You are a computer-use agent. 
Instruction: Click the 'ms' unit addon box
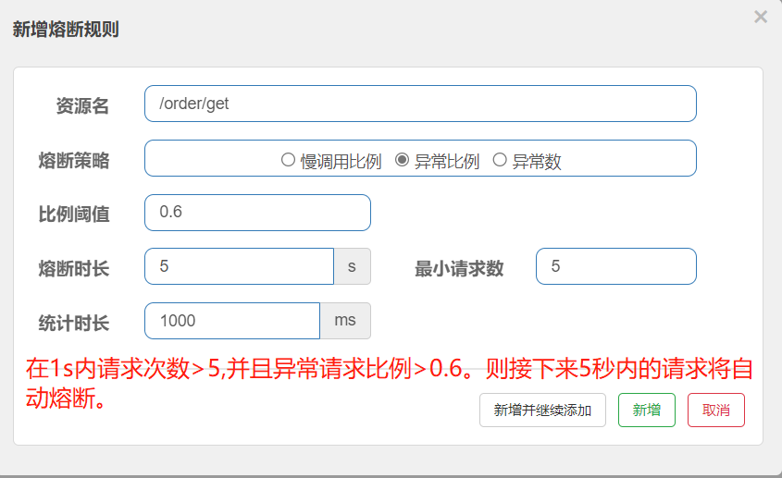coord(345,321)
